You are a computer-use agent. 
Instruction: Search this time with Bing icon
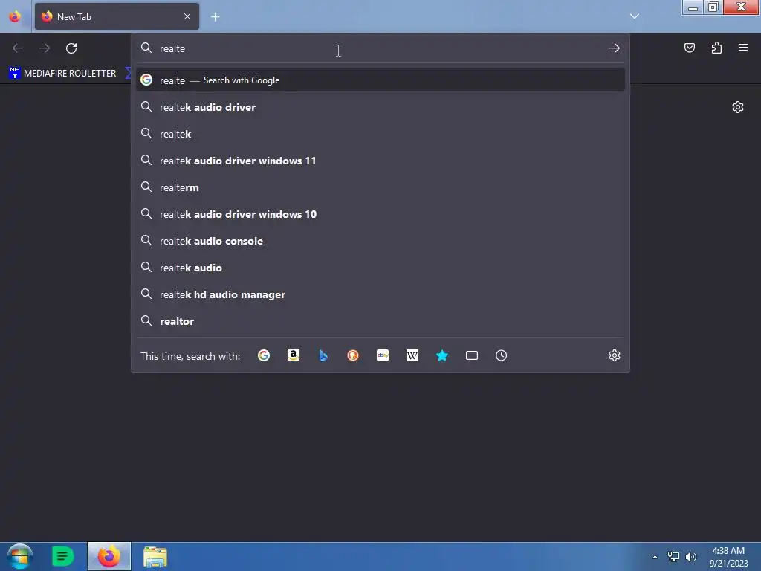pos(323,355)
